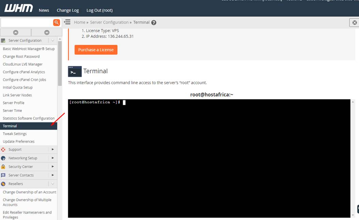Image resolution: width=359 pixels, height=220 pixels.
Task: Click the sidebar collapse hamburger icon
Action: [68, 22]
